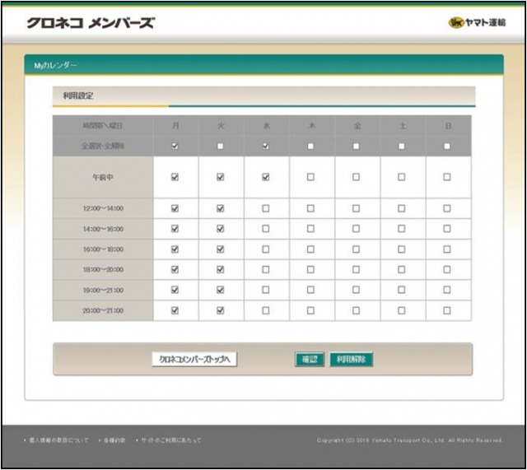Uncheck 18:00~20:00 for Tuesday (火)
Screen dimensions: 527x470
220,269
